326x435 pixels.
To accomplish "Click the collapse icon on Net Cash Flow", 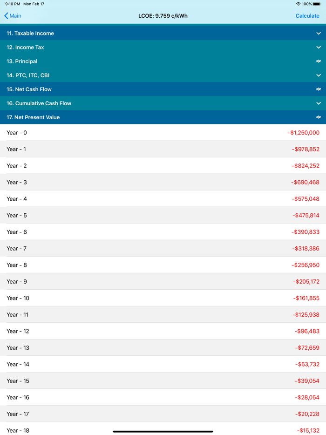I will (x=319, y=89).
